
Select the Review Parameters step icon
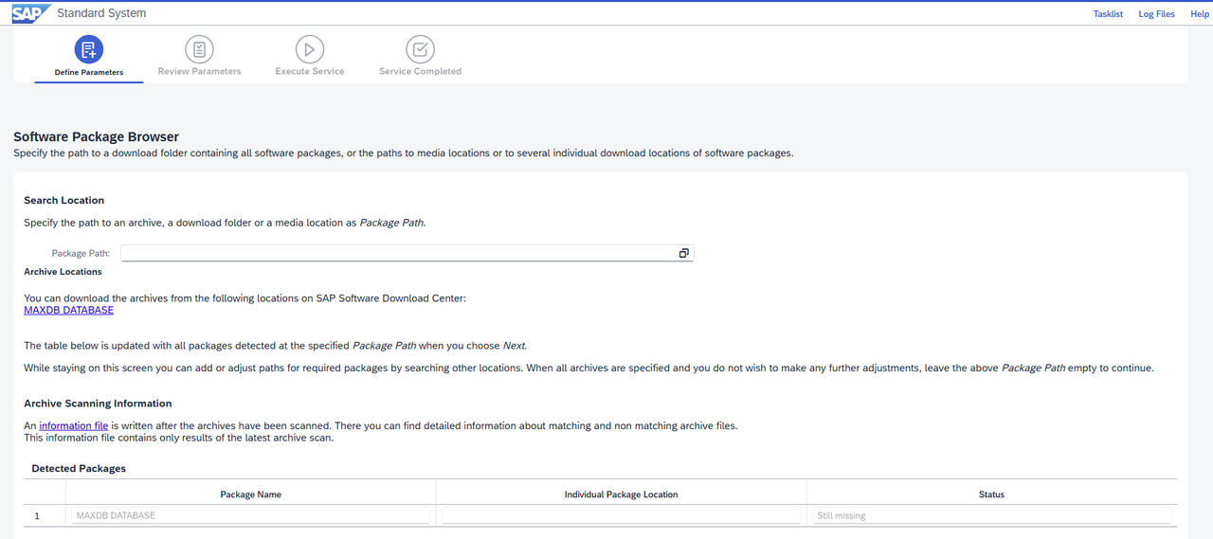[x=199, y=49]
